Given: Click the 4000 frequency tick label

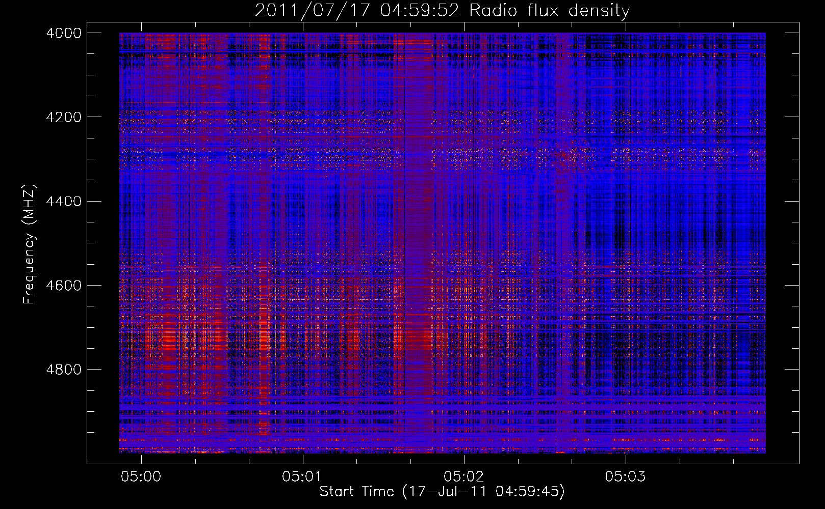Looking at the screenshot, I should [x=64, y=33].
